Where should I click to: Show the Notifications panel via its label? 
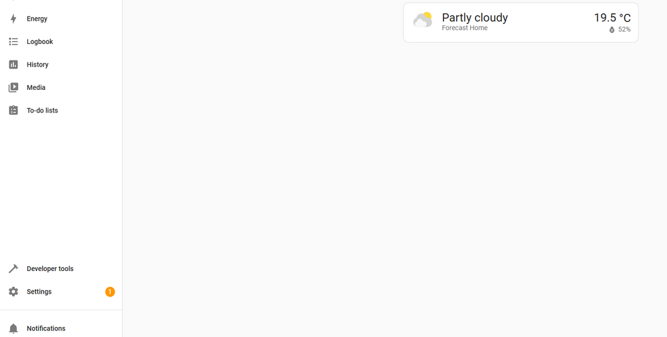point(46,328)
